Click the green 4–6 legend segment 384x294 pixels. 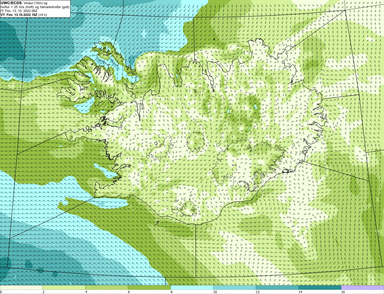(x=107, y=288)
